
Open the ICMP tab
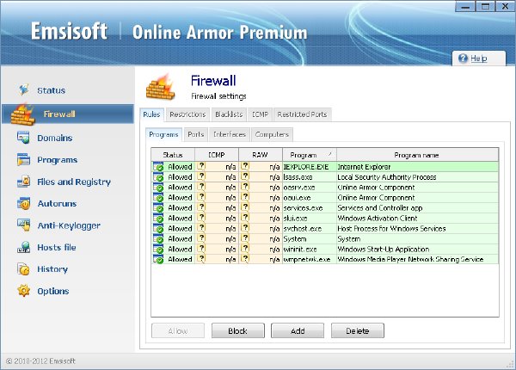pyautogui.click(x=260, y=114)
